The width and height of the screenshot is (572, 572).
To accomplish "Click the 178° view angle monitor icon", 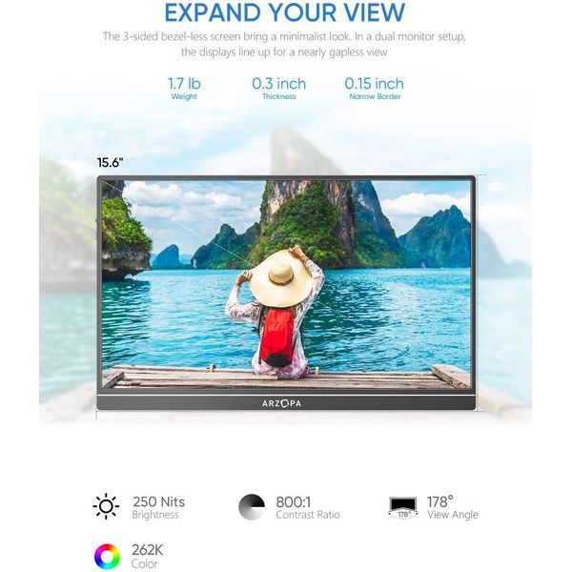I will [402, 507].
